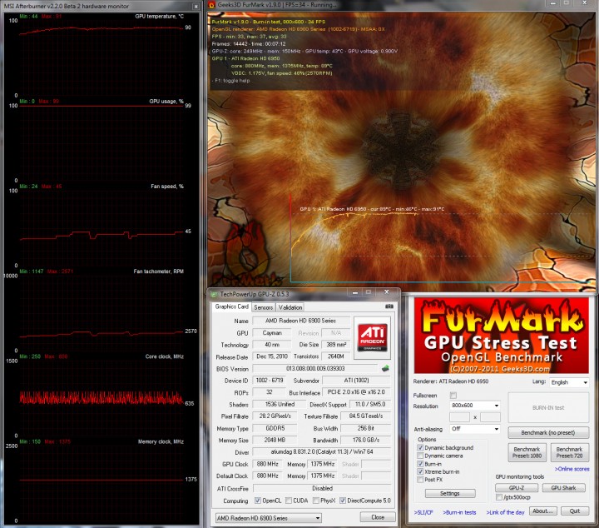Click the GPU-Z screenshot camera icon

389,306
